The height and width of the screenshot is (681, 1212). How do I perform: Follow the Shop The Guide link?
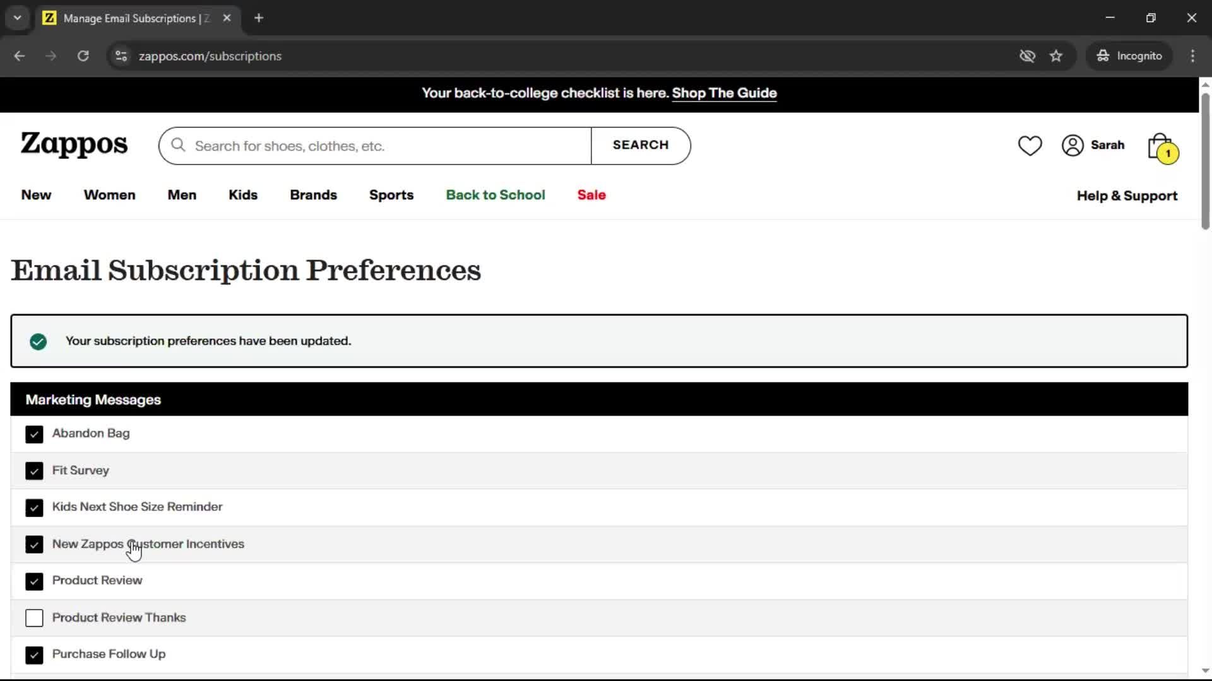coord(724,93)
